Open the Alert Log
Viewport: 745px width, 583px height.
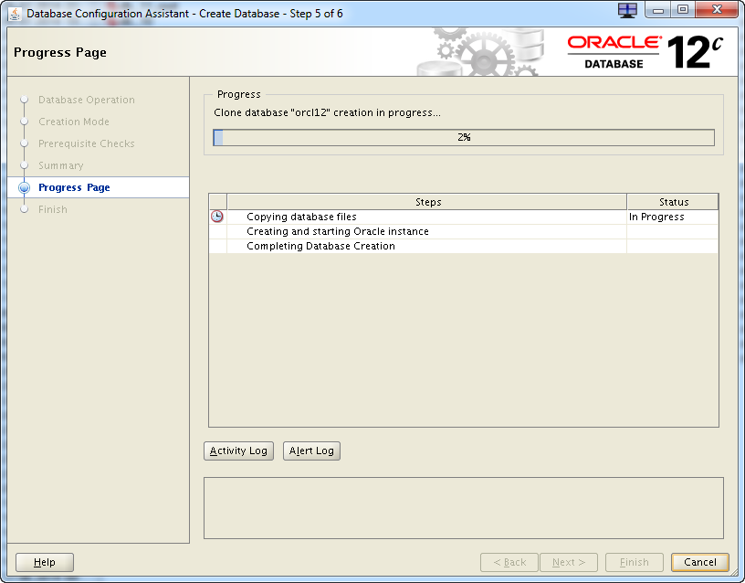(x=311, y=450)
